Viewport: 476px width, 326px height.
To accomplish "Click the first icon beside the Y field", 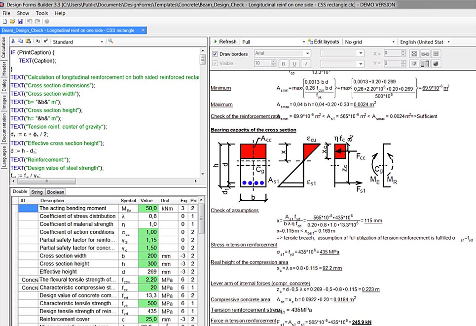I will [x=414, y=64].
